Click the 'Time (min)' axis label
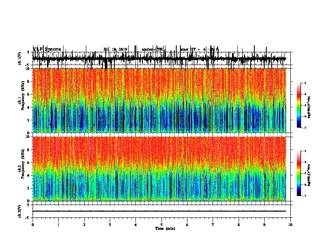Image resolution: width=327 pixels, height=252 pixels. [165, 229]
